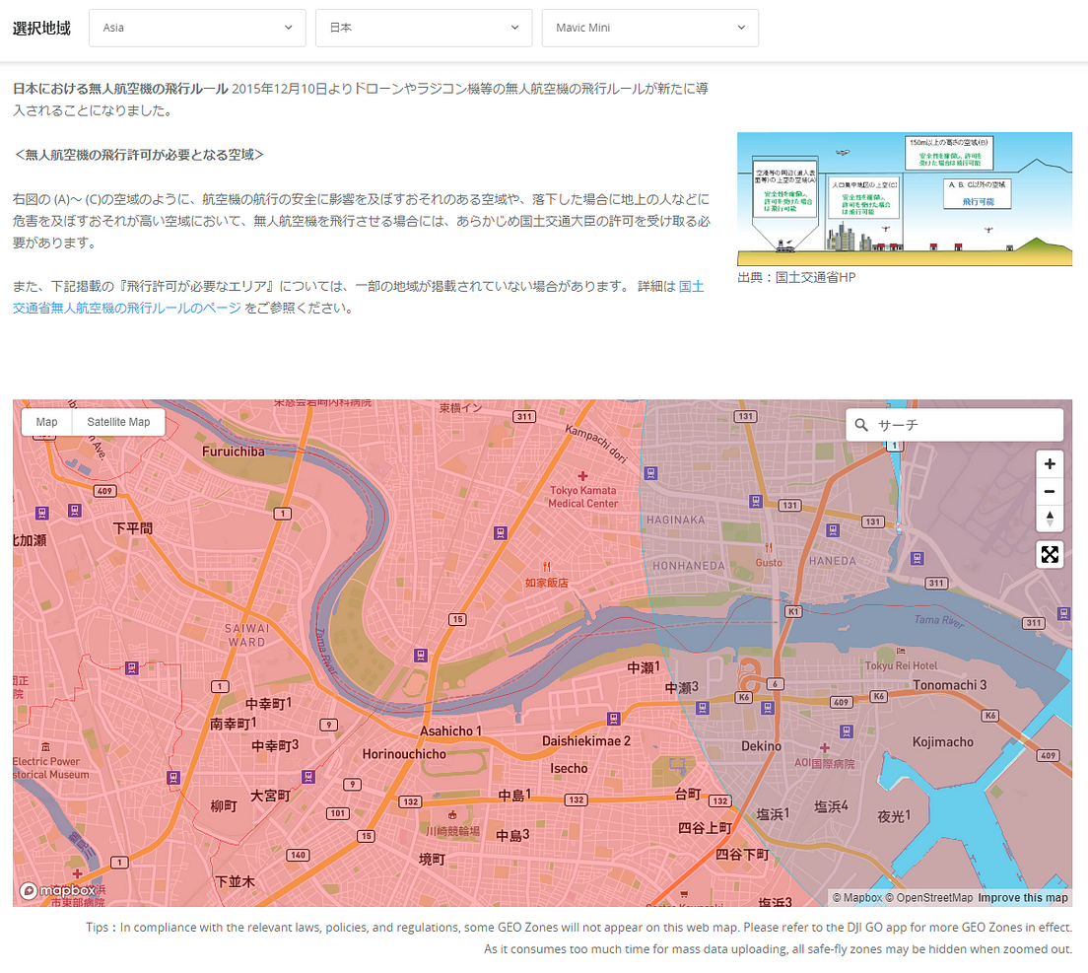Open the © Mapbox attribution link
The height and width of the screenshot is (973, 1088).
point(857,897)
